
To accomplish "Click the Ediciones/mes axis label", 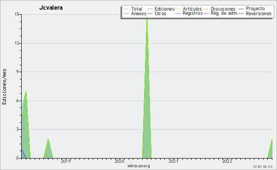I will [4, 86].
